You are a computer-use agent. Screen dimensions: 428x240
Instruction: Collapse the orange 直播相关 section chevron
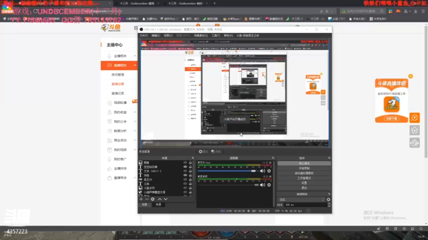click(x=135, y=65)
